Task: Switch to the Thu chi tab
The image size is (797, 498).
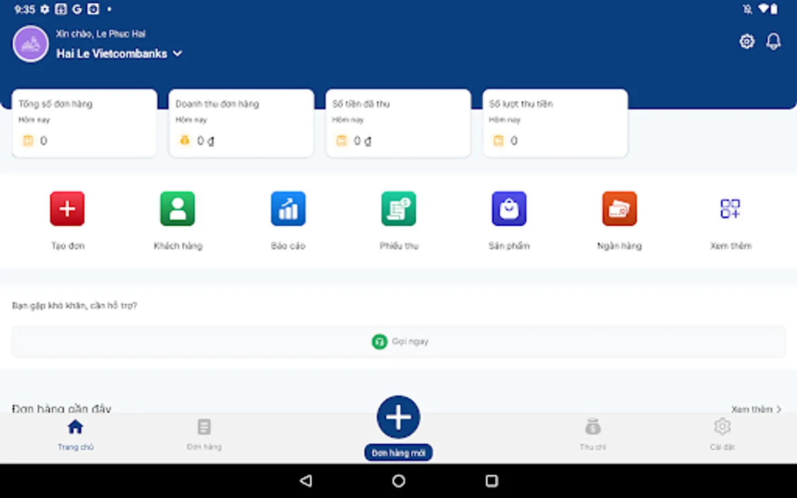Action: (x=593, y=434)
